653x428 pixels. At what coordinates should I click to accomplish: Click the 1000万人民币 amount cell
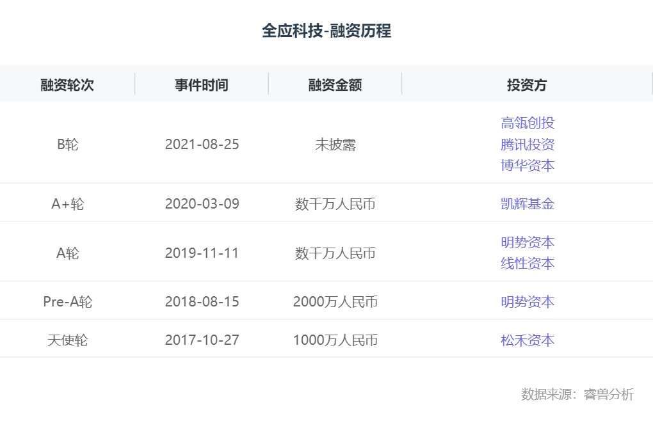tap(335, 340)
